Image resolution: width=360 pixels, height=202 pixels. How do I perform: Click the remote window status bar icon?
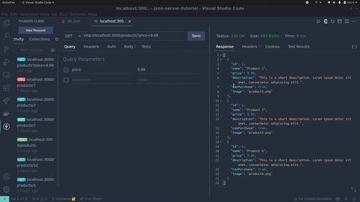[4, 199]
